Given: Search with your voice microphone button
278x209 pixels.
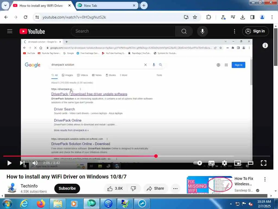Looking at the screenshot, I should pos(202,31).
